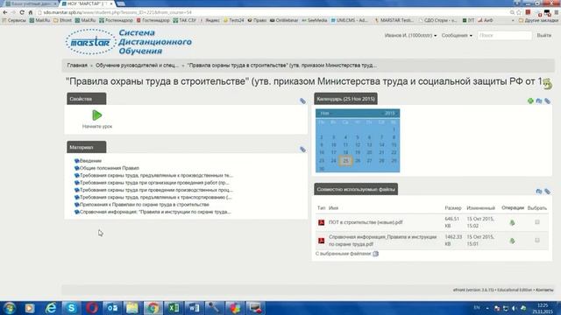Open the calendar year selector 2015
The width and height of the screenshot is (561, 315).
[390, 113]
